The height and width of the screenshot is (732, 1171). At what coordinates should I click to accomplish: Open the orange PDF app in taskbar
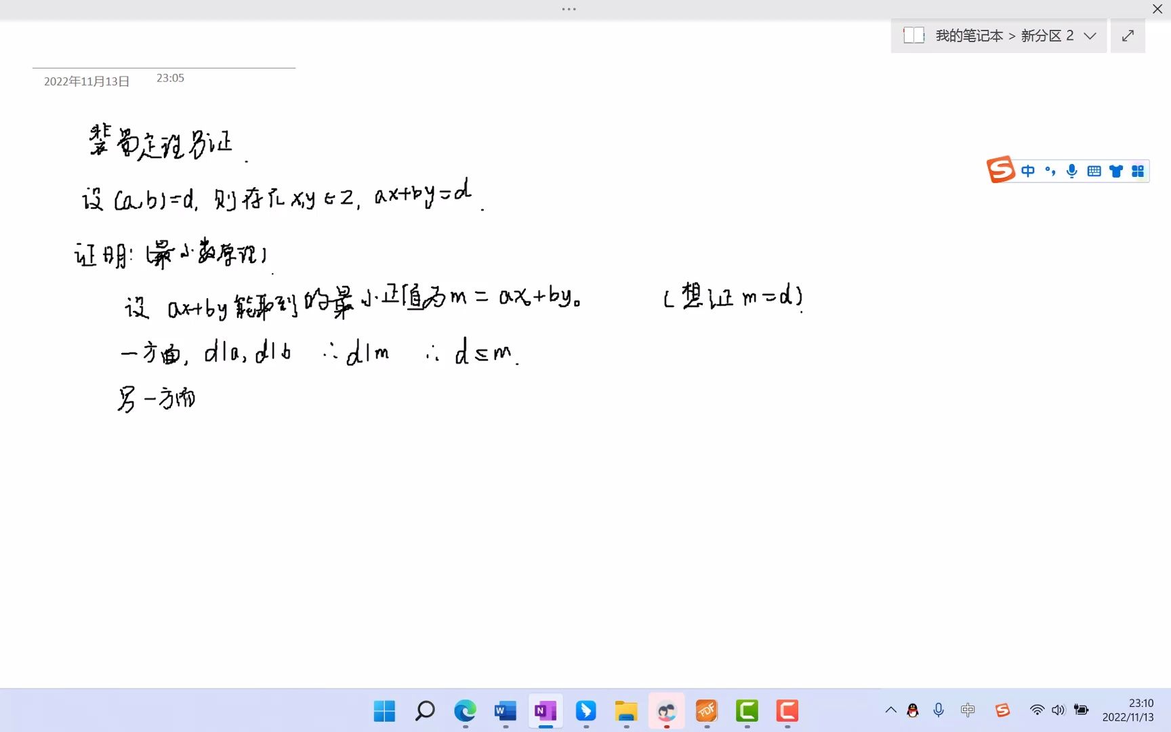coord(707,711)
